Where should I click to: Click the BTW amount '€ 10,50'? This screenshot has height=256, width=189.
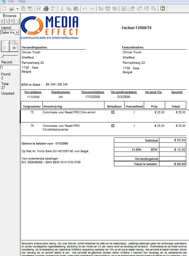[180, 150]
